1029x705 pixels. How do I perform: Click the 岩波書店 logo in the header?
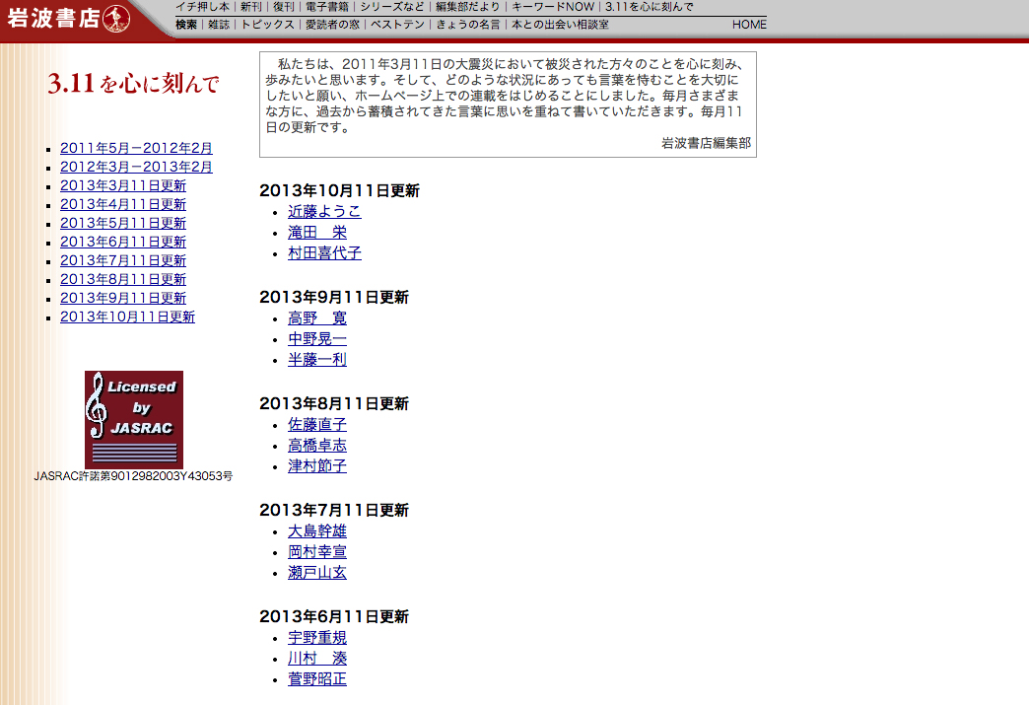pyautogui.click(x=67, y=20)
